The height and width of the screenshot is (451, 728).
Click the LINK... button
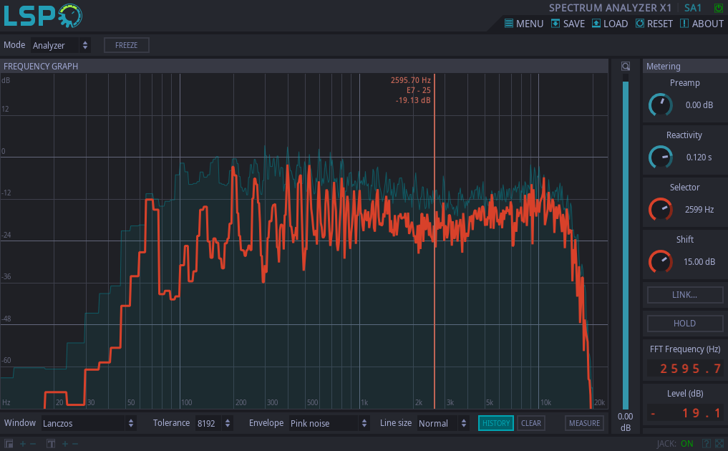pyautogui.click(x=685, y=294)
